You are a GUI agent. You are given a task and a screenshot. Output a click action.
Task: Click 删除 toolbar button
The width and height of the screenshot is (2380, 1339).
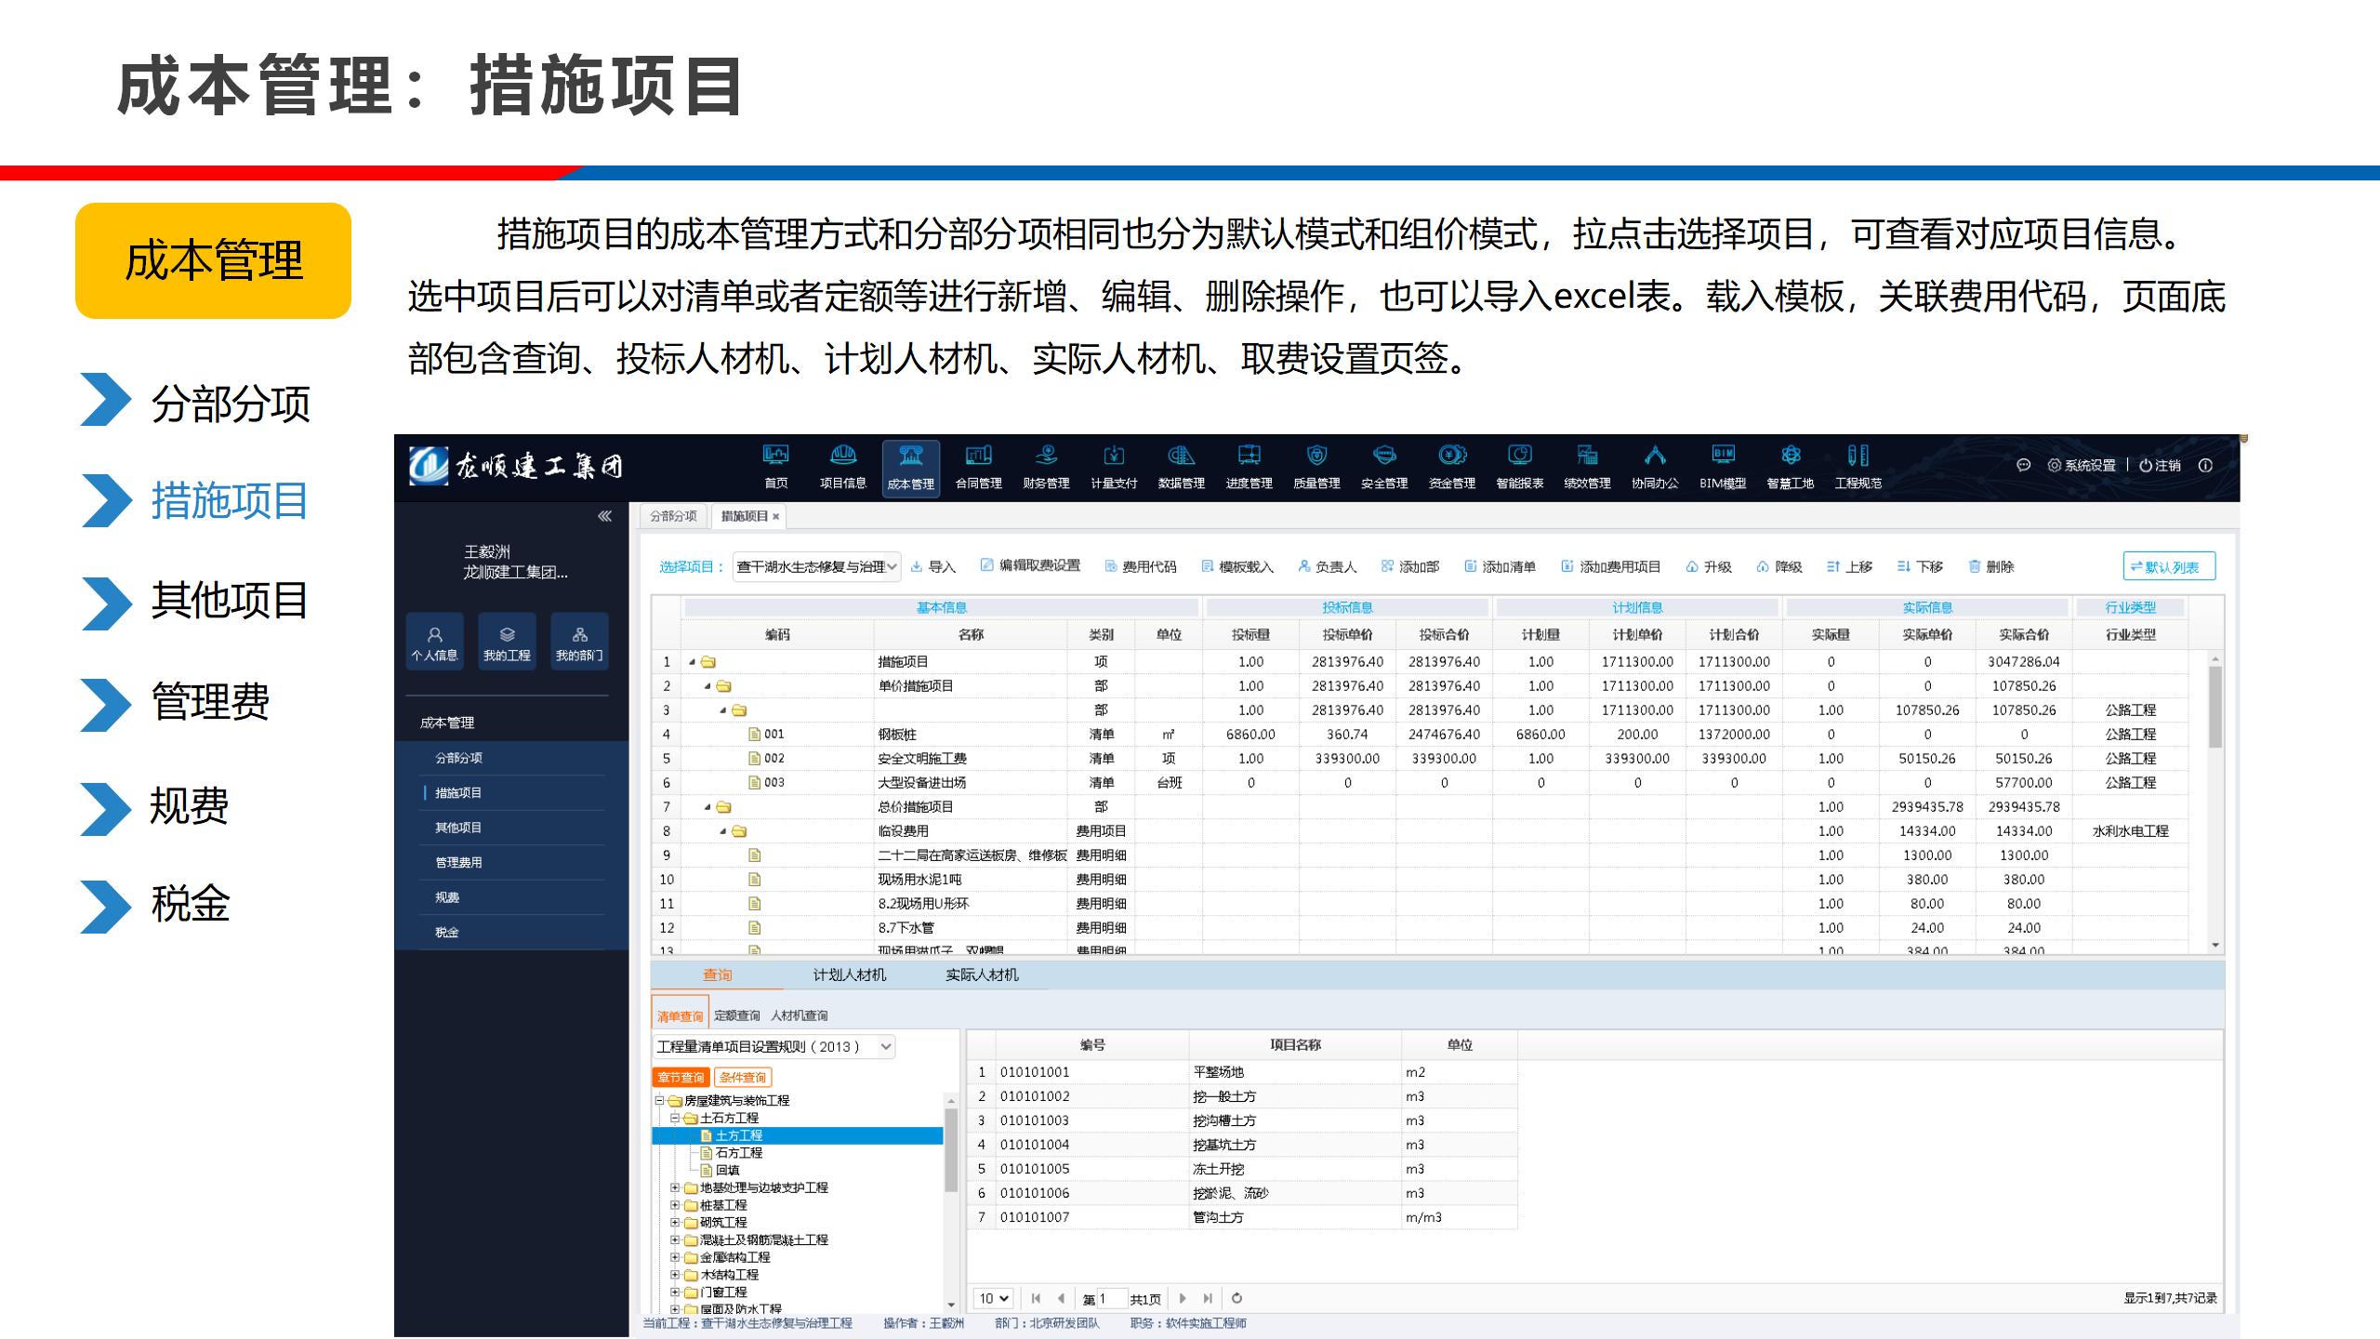[1991, 566]
